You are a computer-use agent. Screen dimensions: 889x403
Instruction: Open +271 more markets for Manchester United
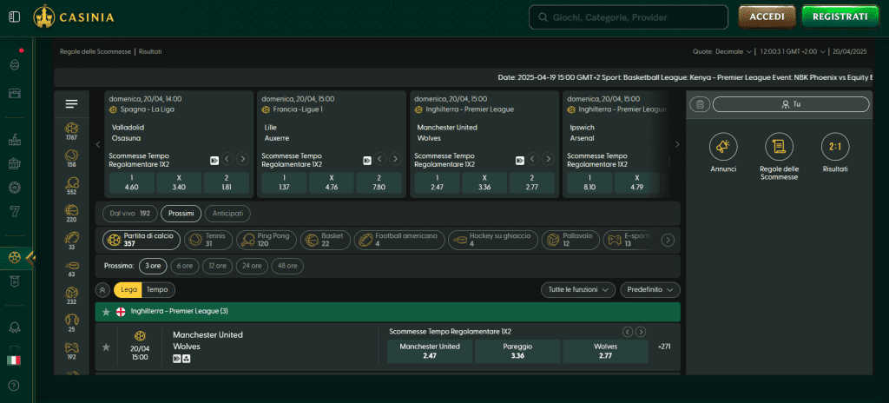coord(664,347)
